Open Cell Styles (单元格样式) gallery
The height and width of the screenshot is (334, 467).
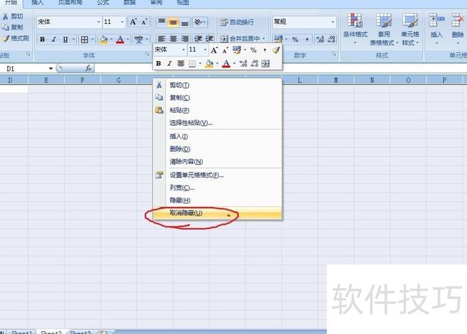[x=410, y=29]
